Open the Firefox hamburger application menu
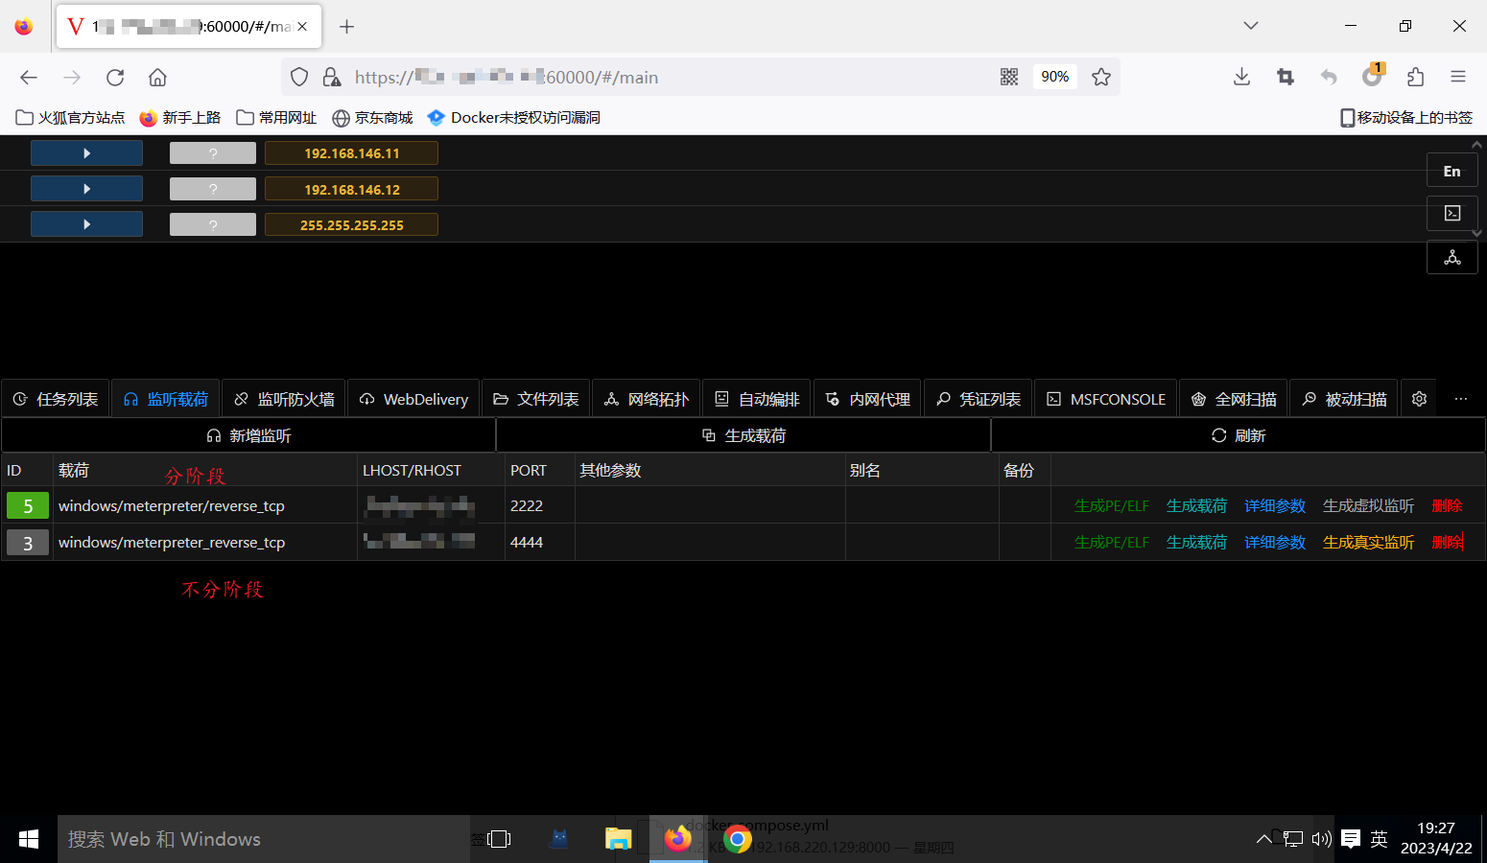The width and height of the screenshot is (1487, 863). (x=1457, y=77)
